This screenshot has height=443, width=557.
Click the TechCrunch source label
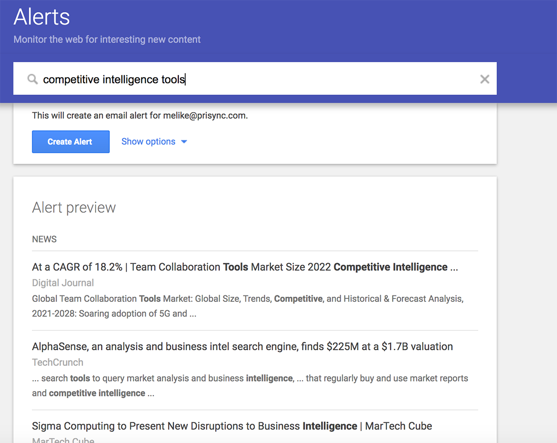click(x=58, y=362)
